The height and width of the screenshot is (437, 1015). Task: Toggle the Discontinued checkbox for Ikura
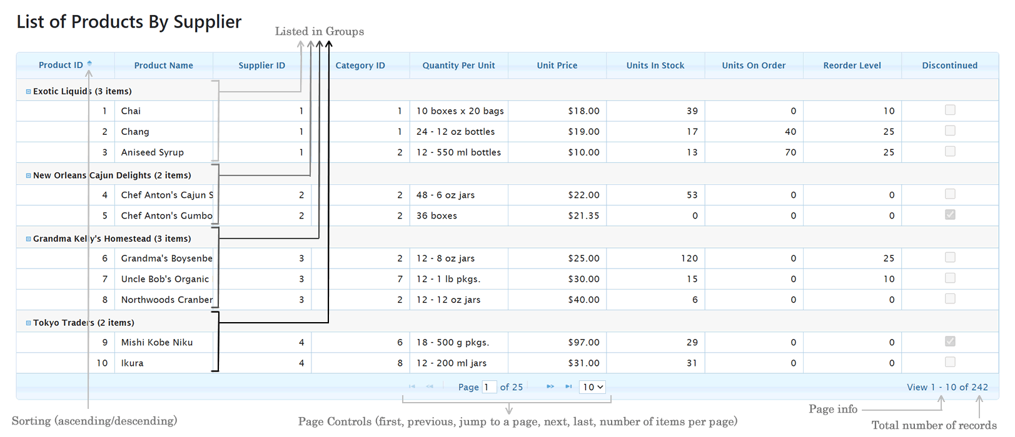coord(950,362)
